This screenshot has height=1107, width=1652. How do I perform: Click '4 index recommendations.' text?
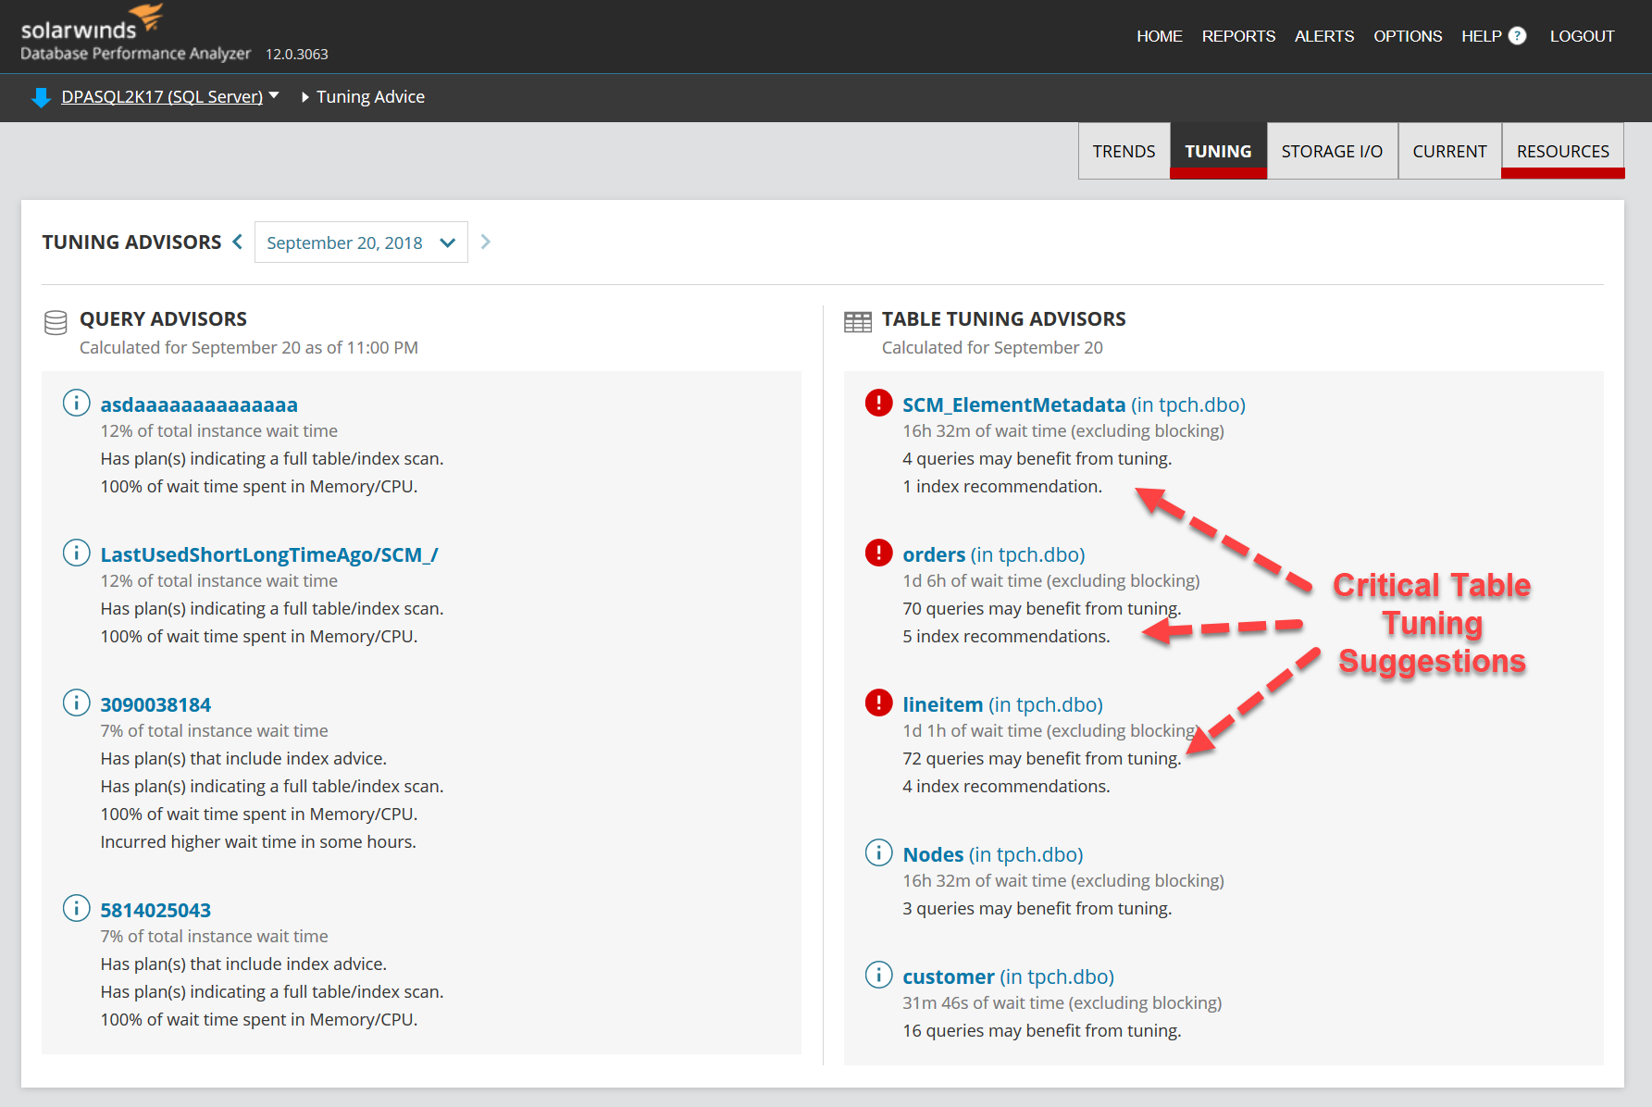click(1006, 786)
